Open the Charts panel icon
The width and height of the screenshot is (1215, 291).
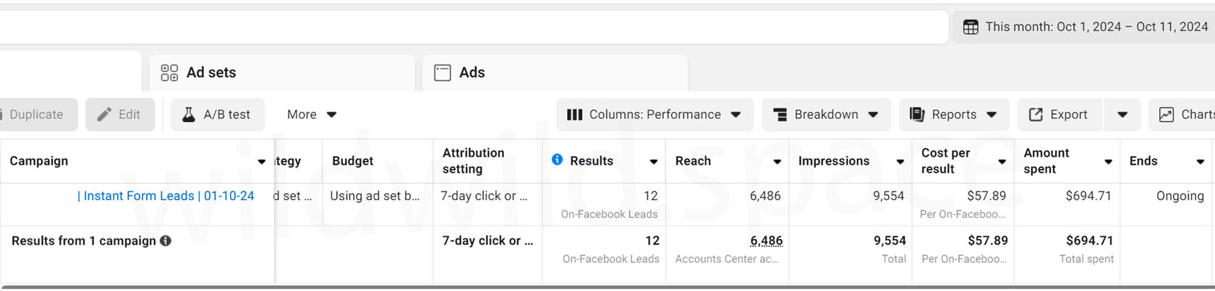click(1167, 114)
